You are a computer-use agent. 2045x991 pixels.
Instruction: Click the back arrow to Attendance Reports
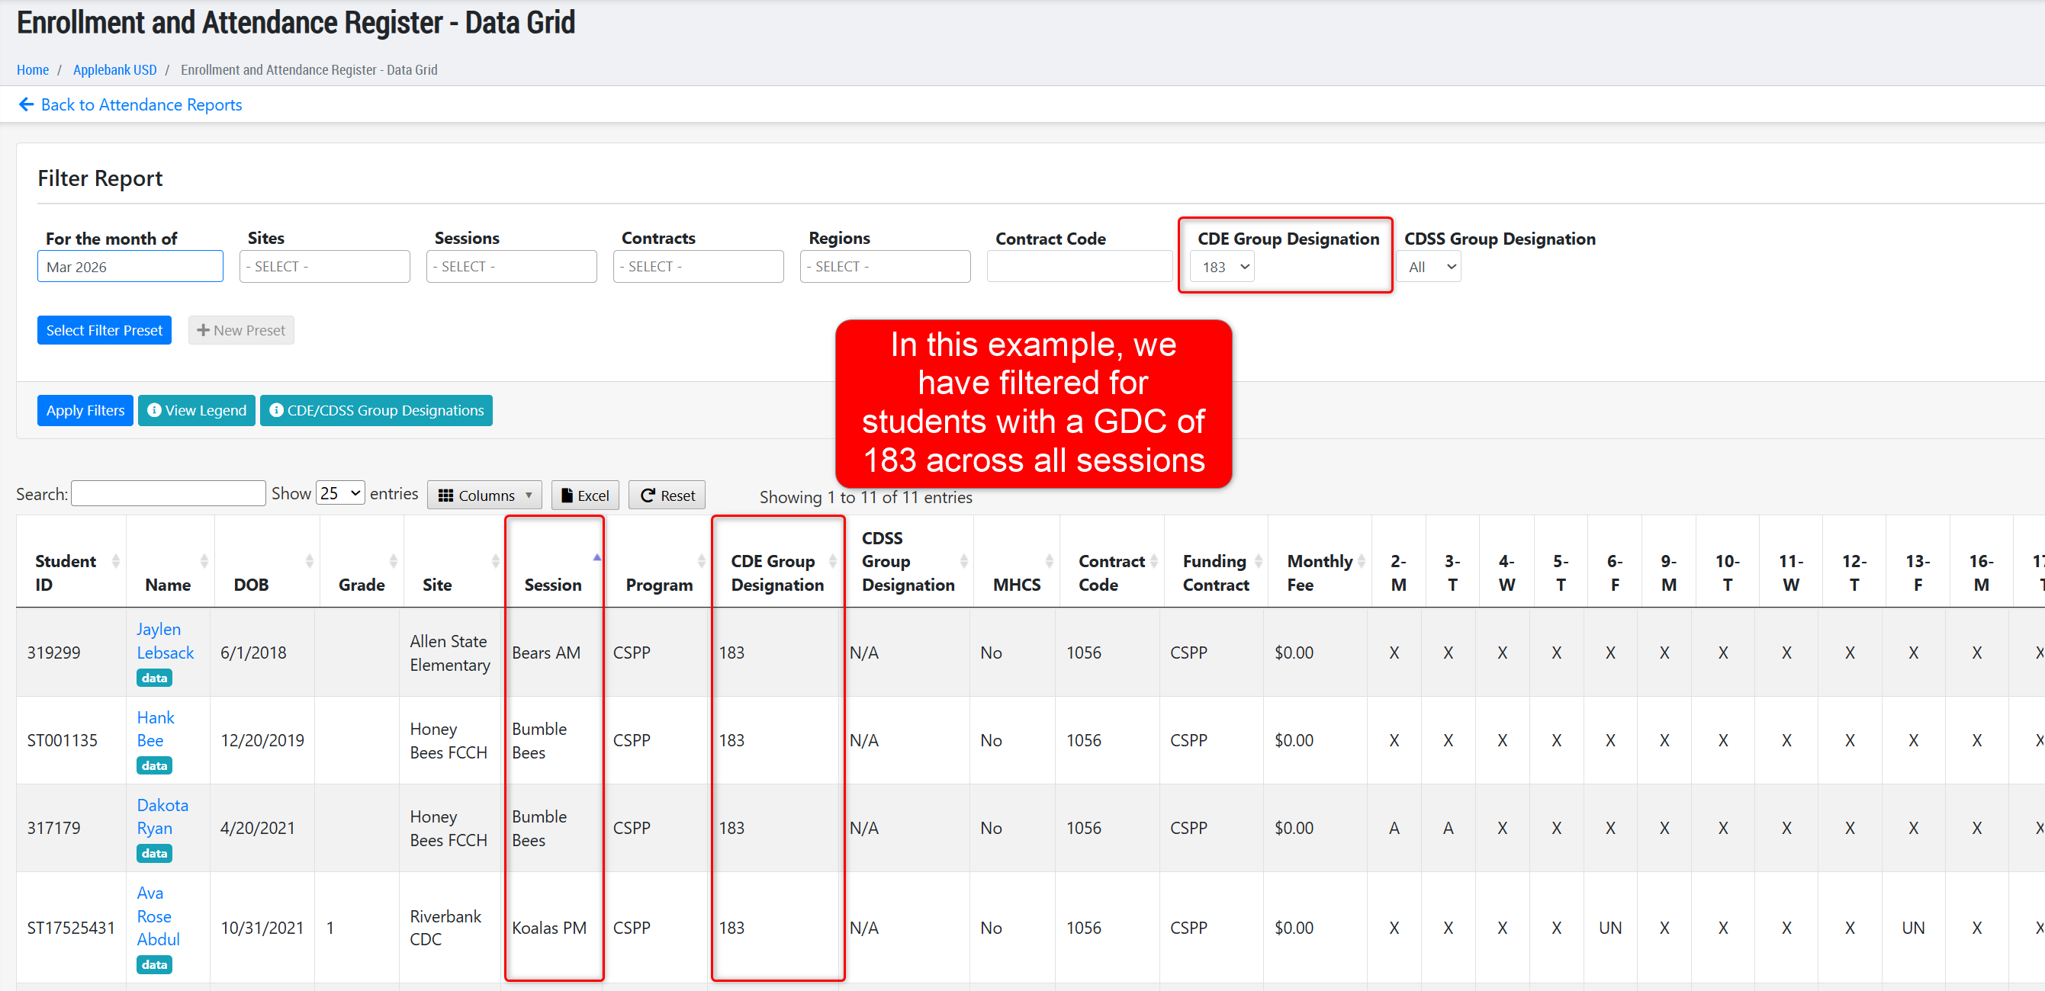point(26,104)
